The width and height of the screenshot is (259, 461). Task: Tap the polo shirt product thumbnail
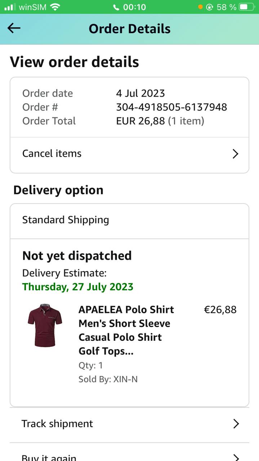pyautogui.click(x=45, y=325)
